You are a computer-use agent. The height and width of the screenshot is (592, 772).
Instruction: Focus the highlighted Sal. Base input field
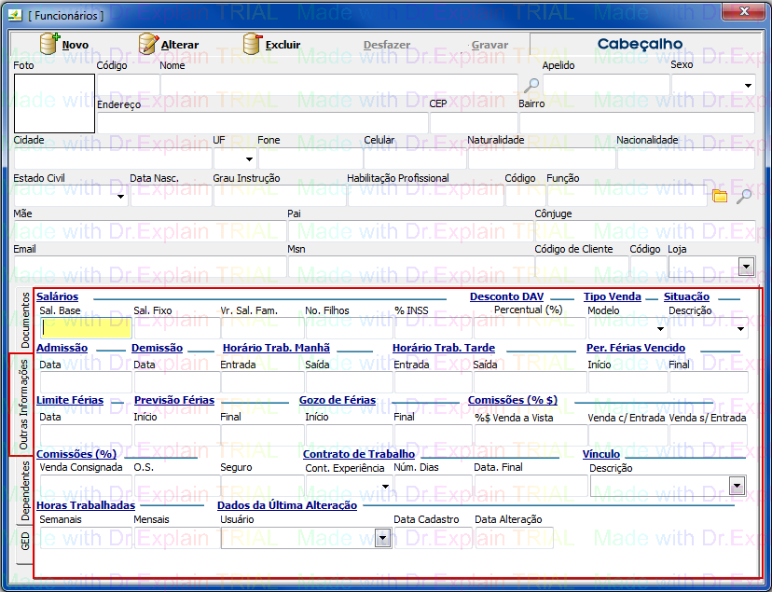85,327
